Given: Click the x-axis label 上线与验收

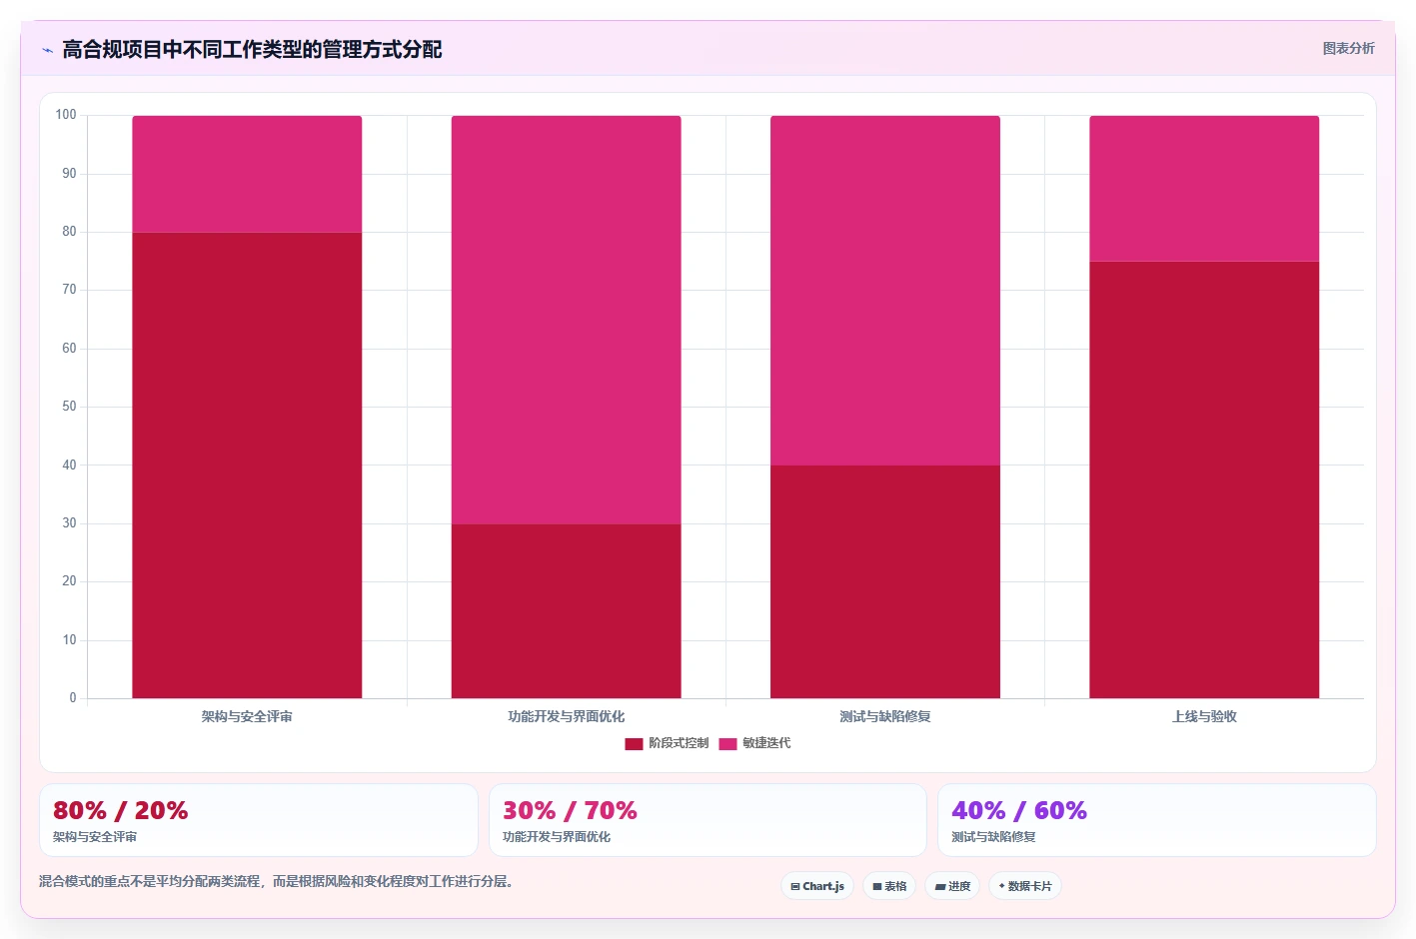Looking at the screenshot, I should [x=1203, y=716].
